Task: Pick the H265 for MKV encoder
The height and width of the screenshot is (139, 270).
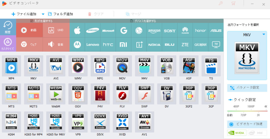Action: click(x=56, y=122)
